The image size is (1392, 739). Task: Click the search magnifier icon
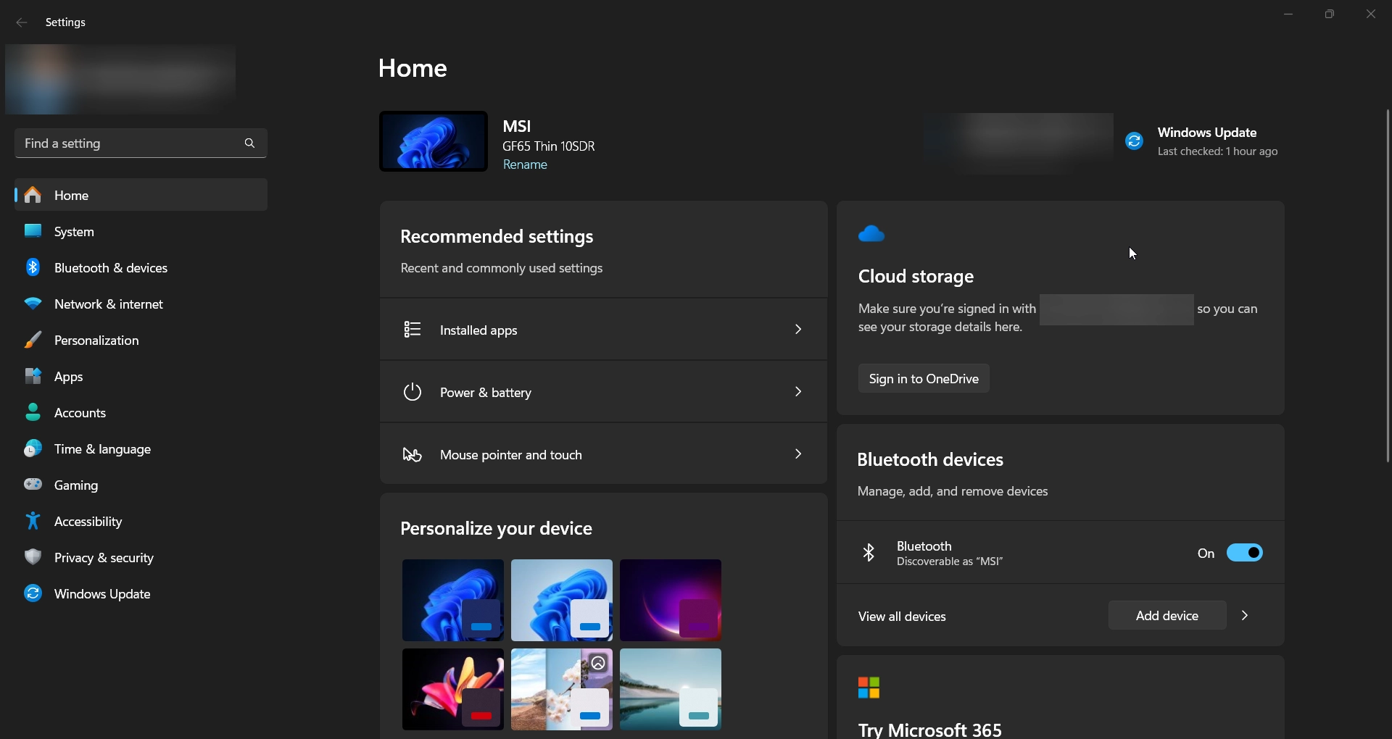pos(249,143)
